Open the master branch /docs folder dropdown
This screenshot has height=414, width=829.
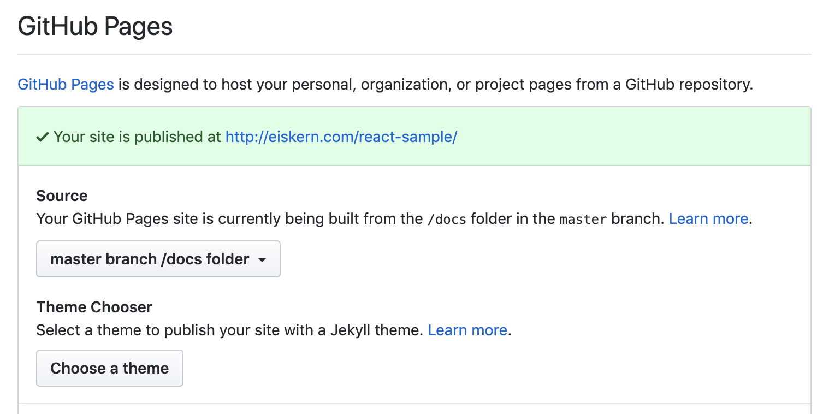click(x=158, y=259)
